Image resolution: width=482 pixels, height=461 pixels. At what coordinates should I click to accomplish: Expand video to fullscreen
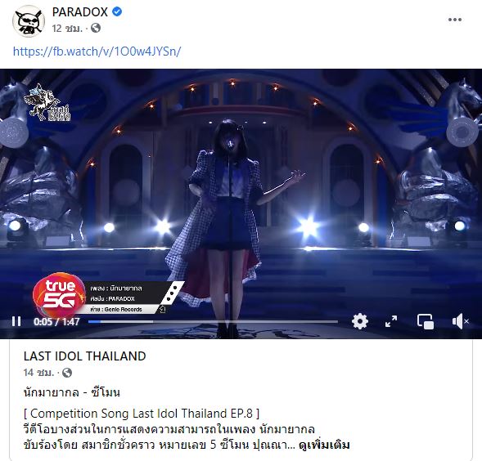(x=391, y=321)
